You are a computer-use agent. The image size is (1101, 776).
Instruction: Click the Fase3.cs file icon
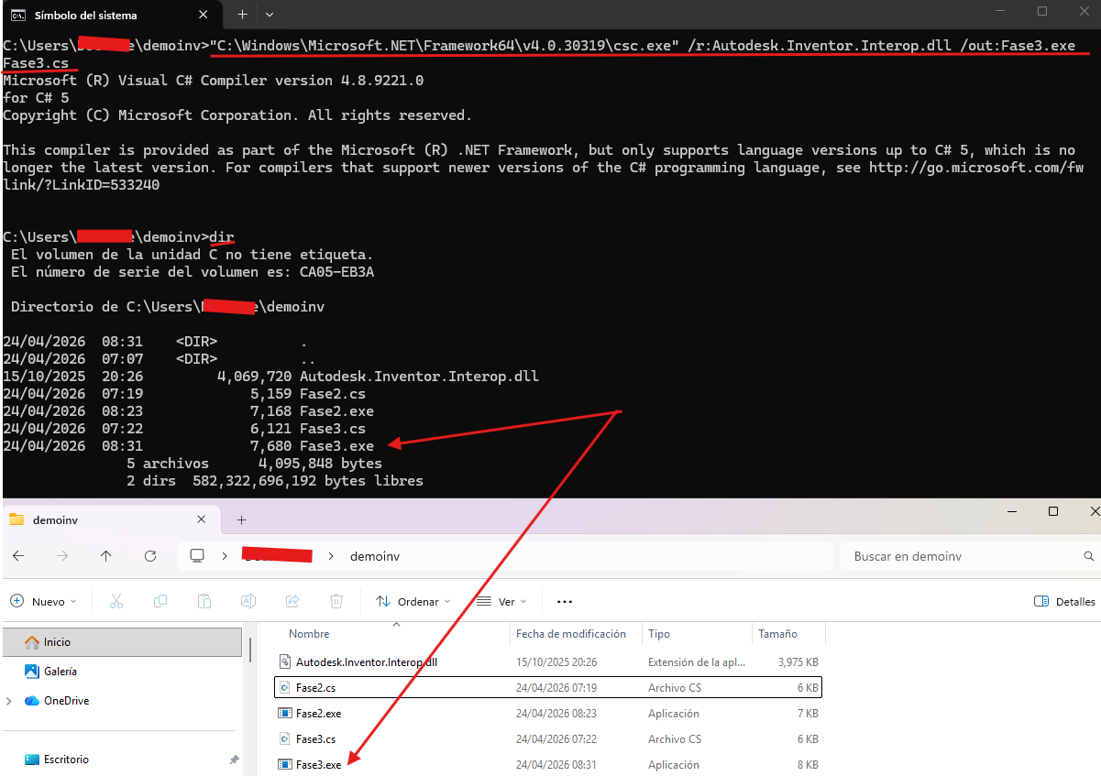pos(284,738)
